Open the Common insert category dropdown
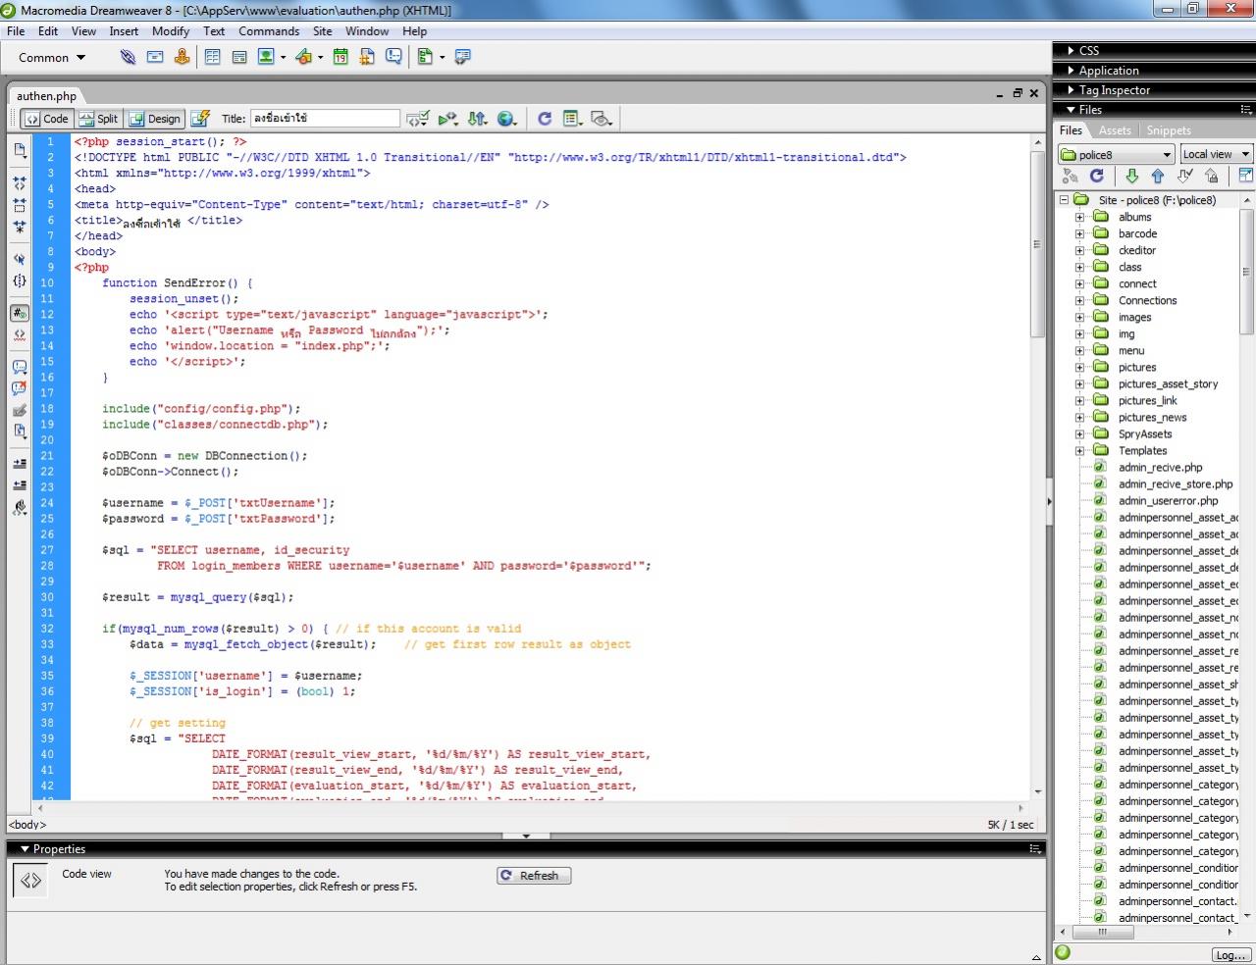Screen dimensions: 1256x965 click(x=51, y=57)
